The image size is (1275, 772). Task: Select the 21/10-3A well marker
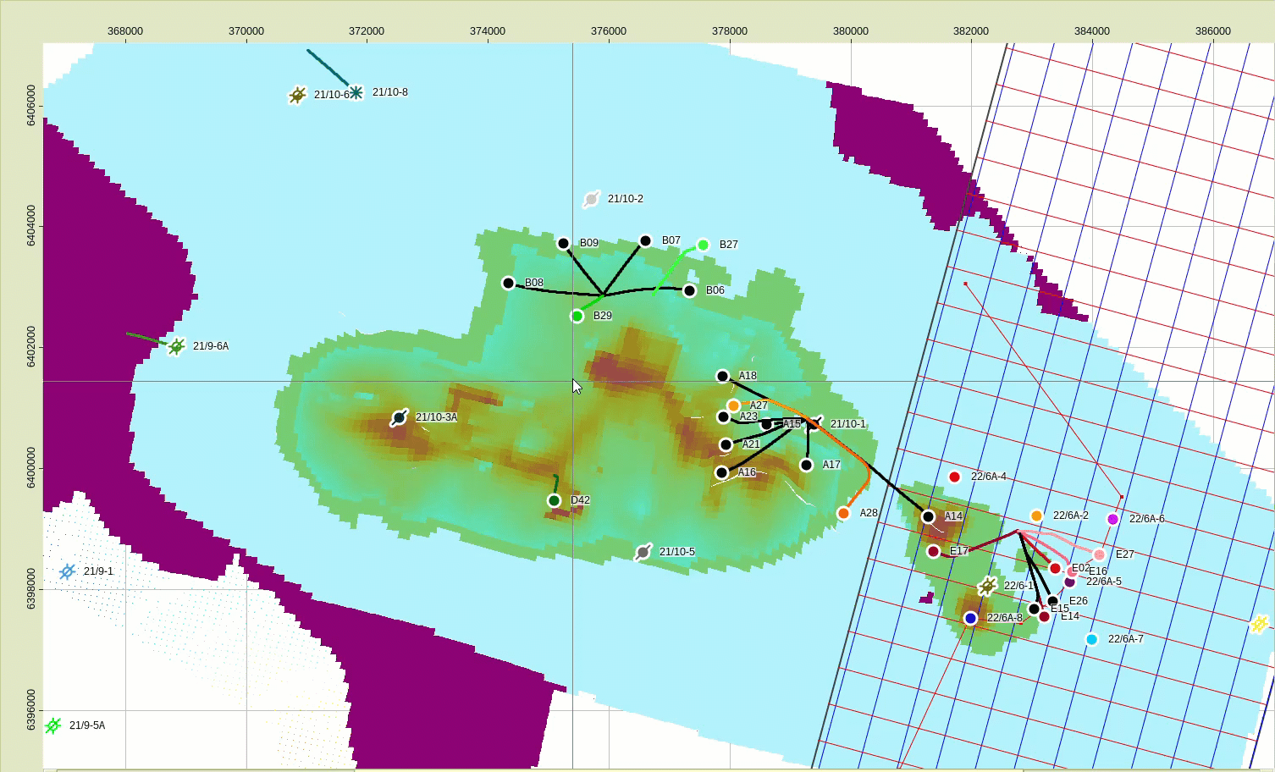pos(399,418)
